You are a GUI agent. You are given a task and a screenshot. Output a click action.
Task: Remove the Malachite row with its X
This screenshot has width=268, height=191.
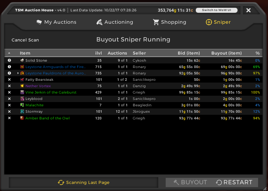click(9, 105)
